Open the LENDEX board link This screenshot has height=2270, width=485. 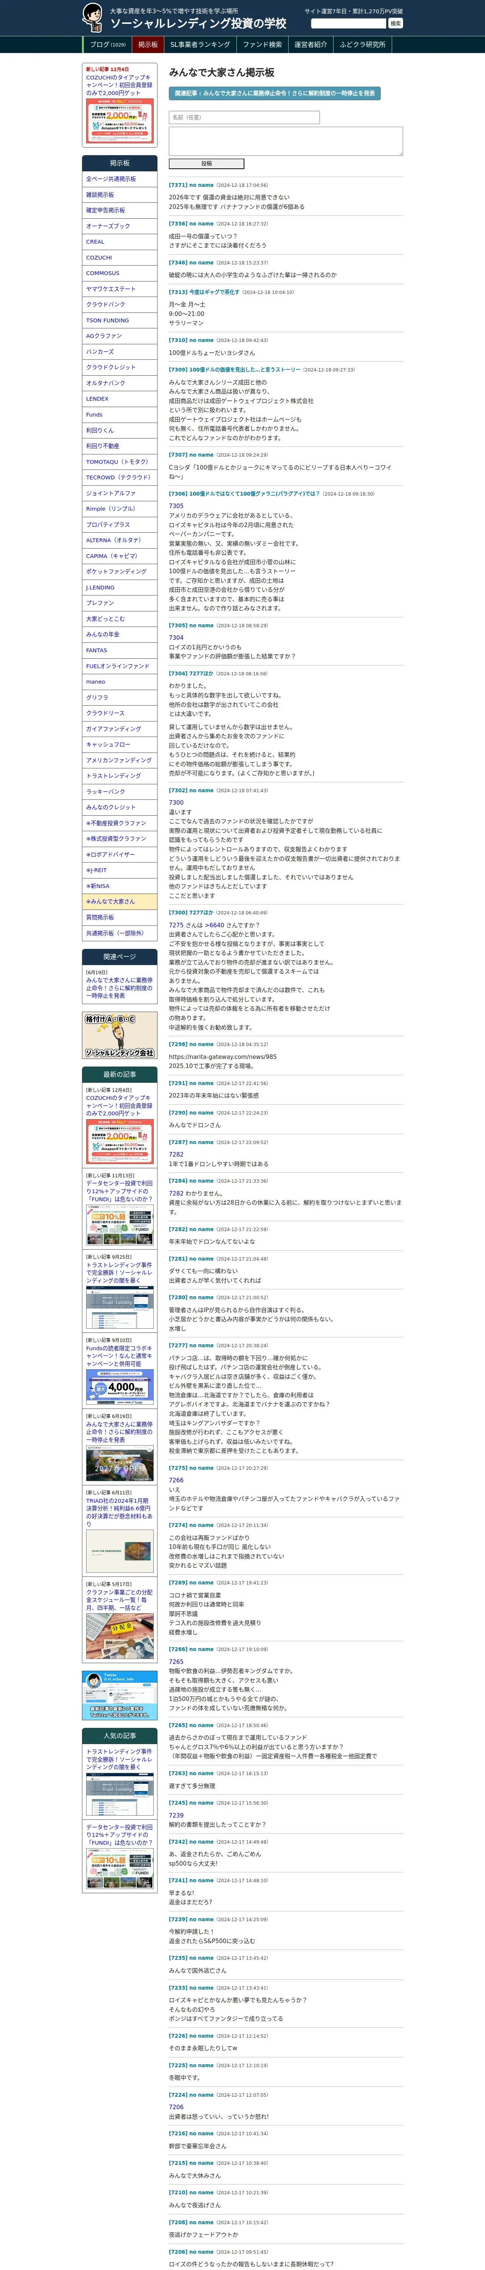click(x=120, y=399)
